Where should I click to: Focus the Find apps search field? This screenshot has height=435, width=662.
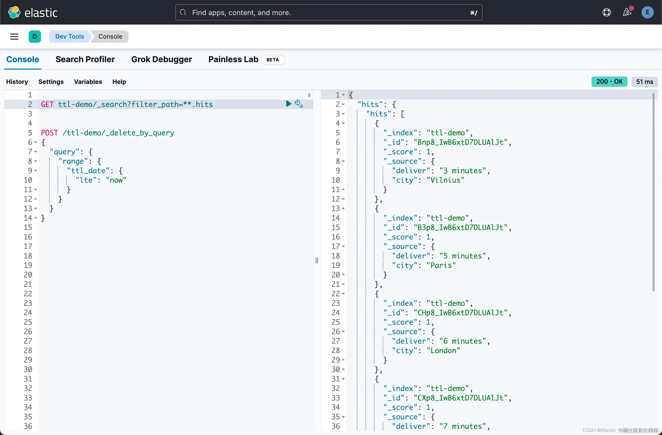[328, 13]
